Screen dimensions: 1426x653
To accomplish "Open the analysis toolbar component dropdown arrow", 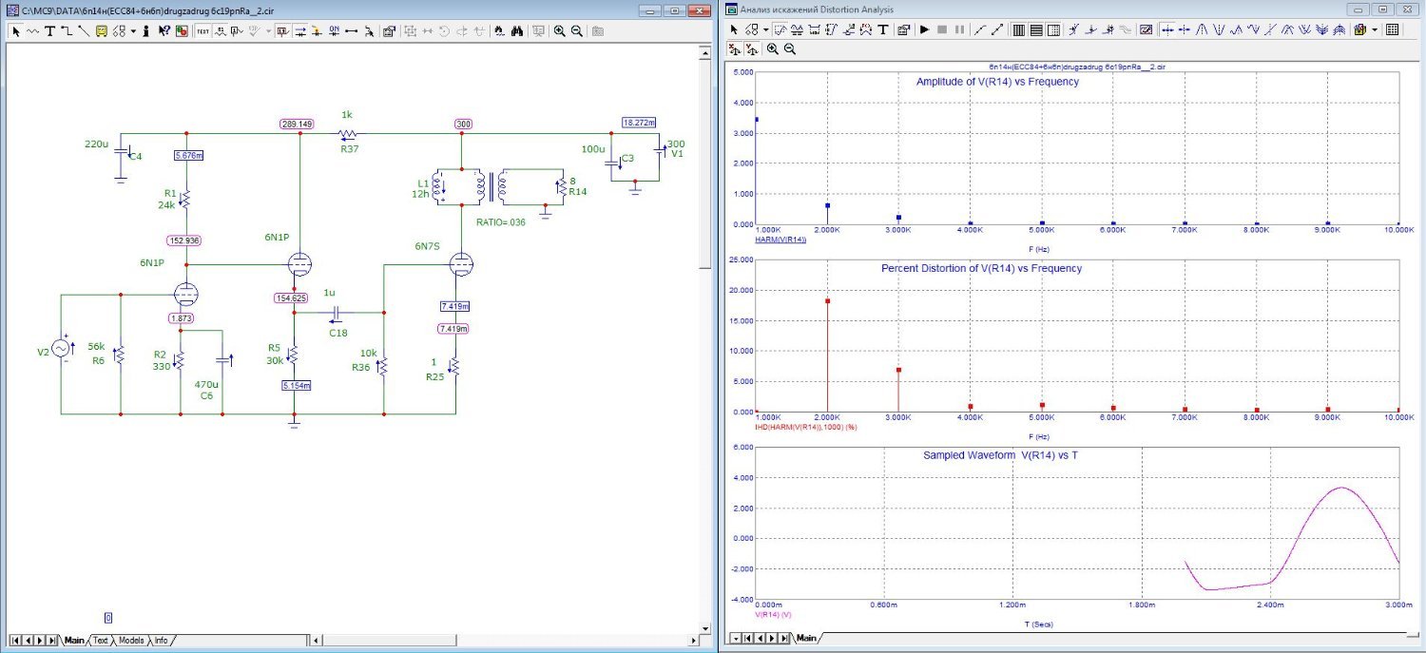I will click(765, 29).
